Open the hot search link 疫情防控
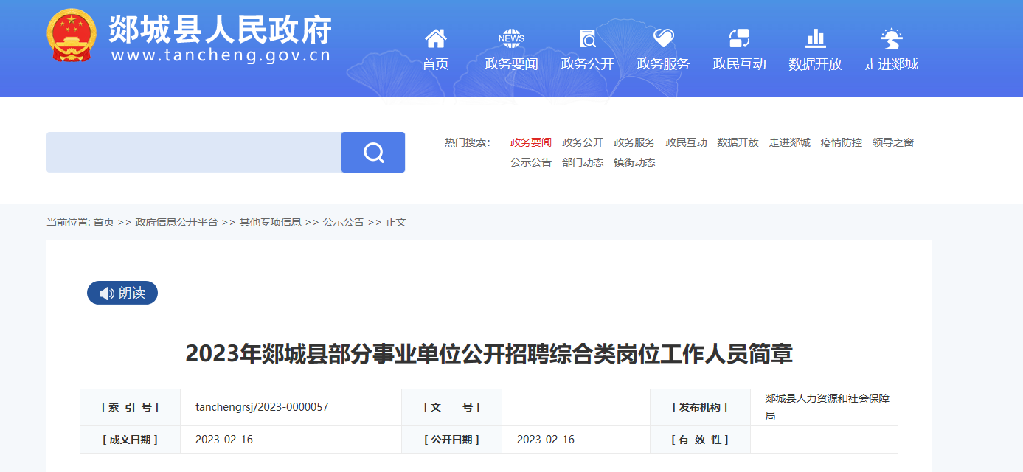Viewport: 1023px width, 472px height. tap(841, 142)
